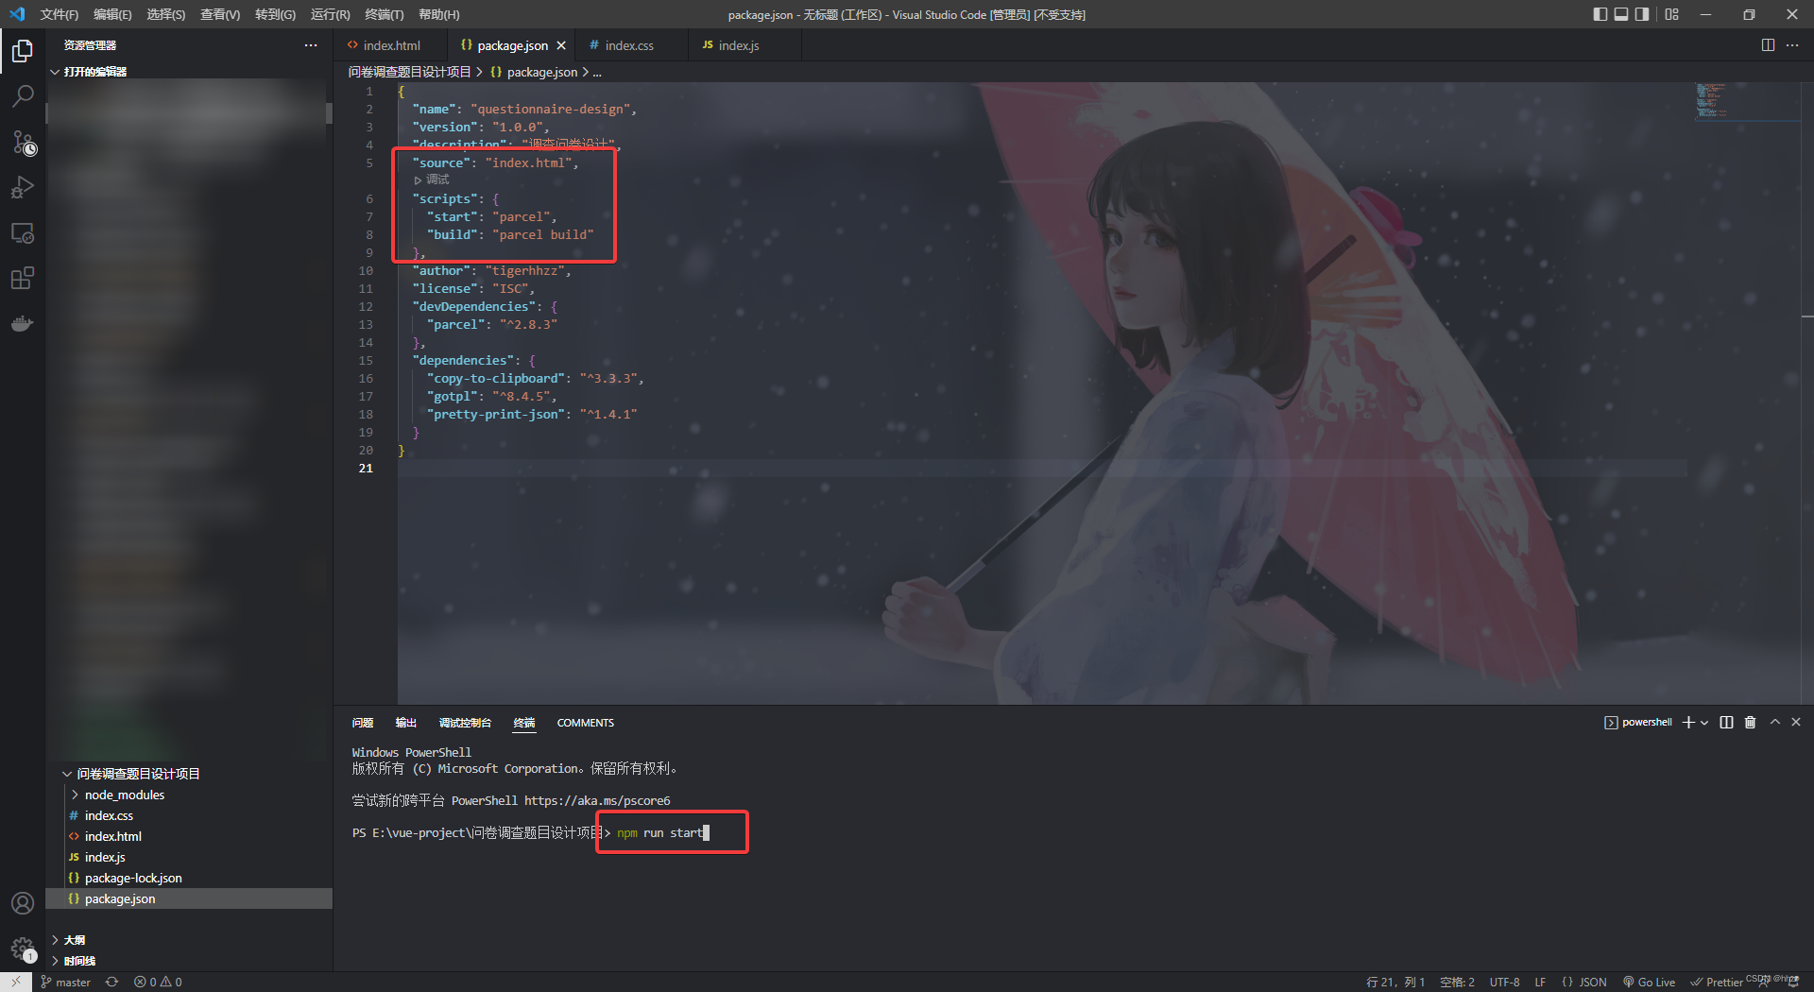Toggle secondary side bar visibility

click(1643, 14)
